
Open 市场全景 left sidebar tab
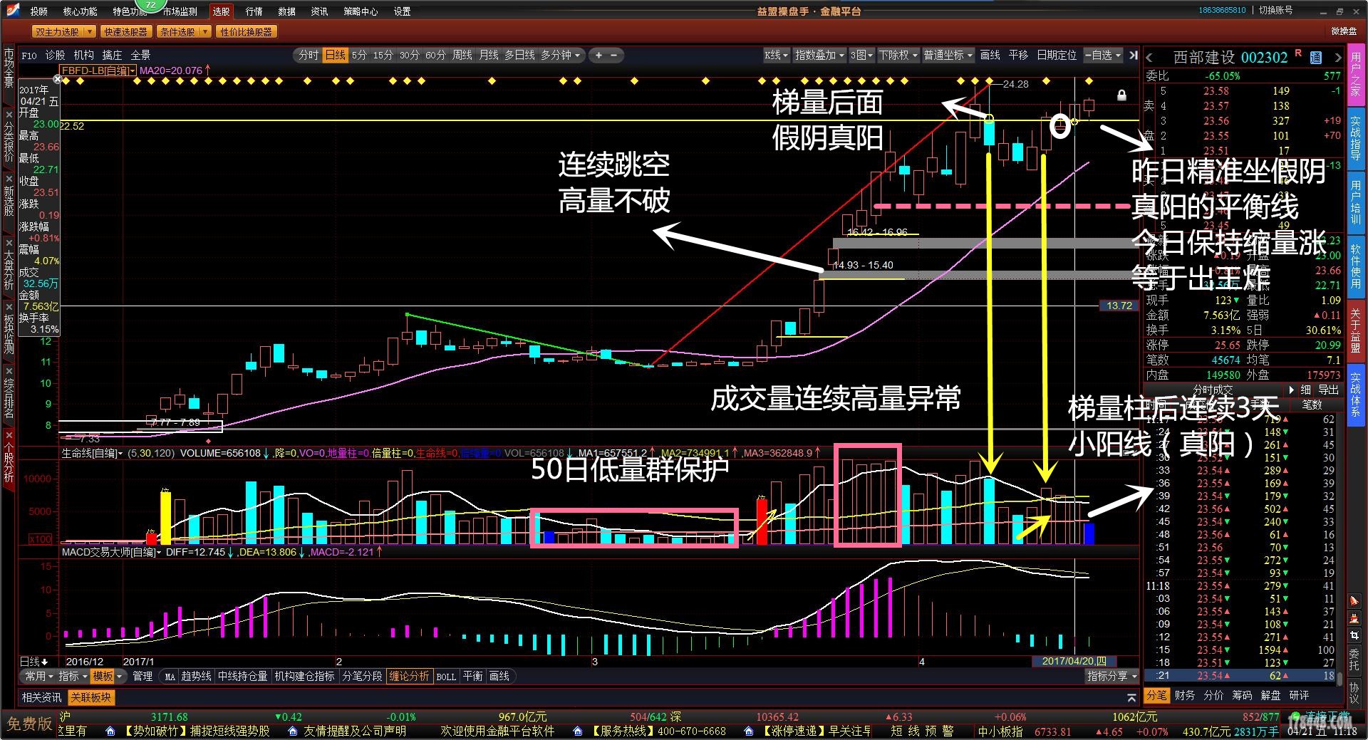9,68
